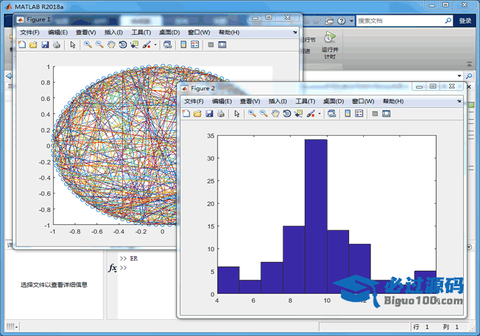
Task: Select Edit Plot arrow in Figure 2 toolbar
Action: click(x=236, y=114)
